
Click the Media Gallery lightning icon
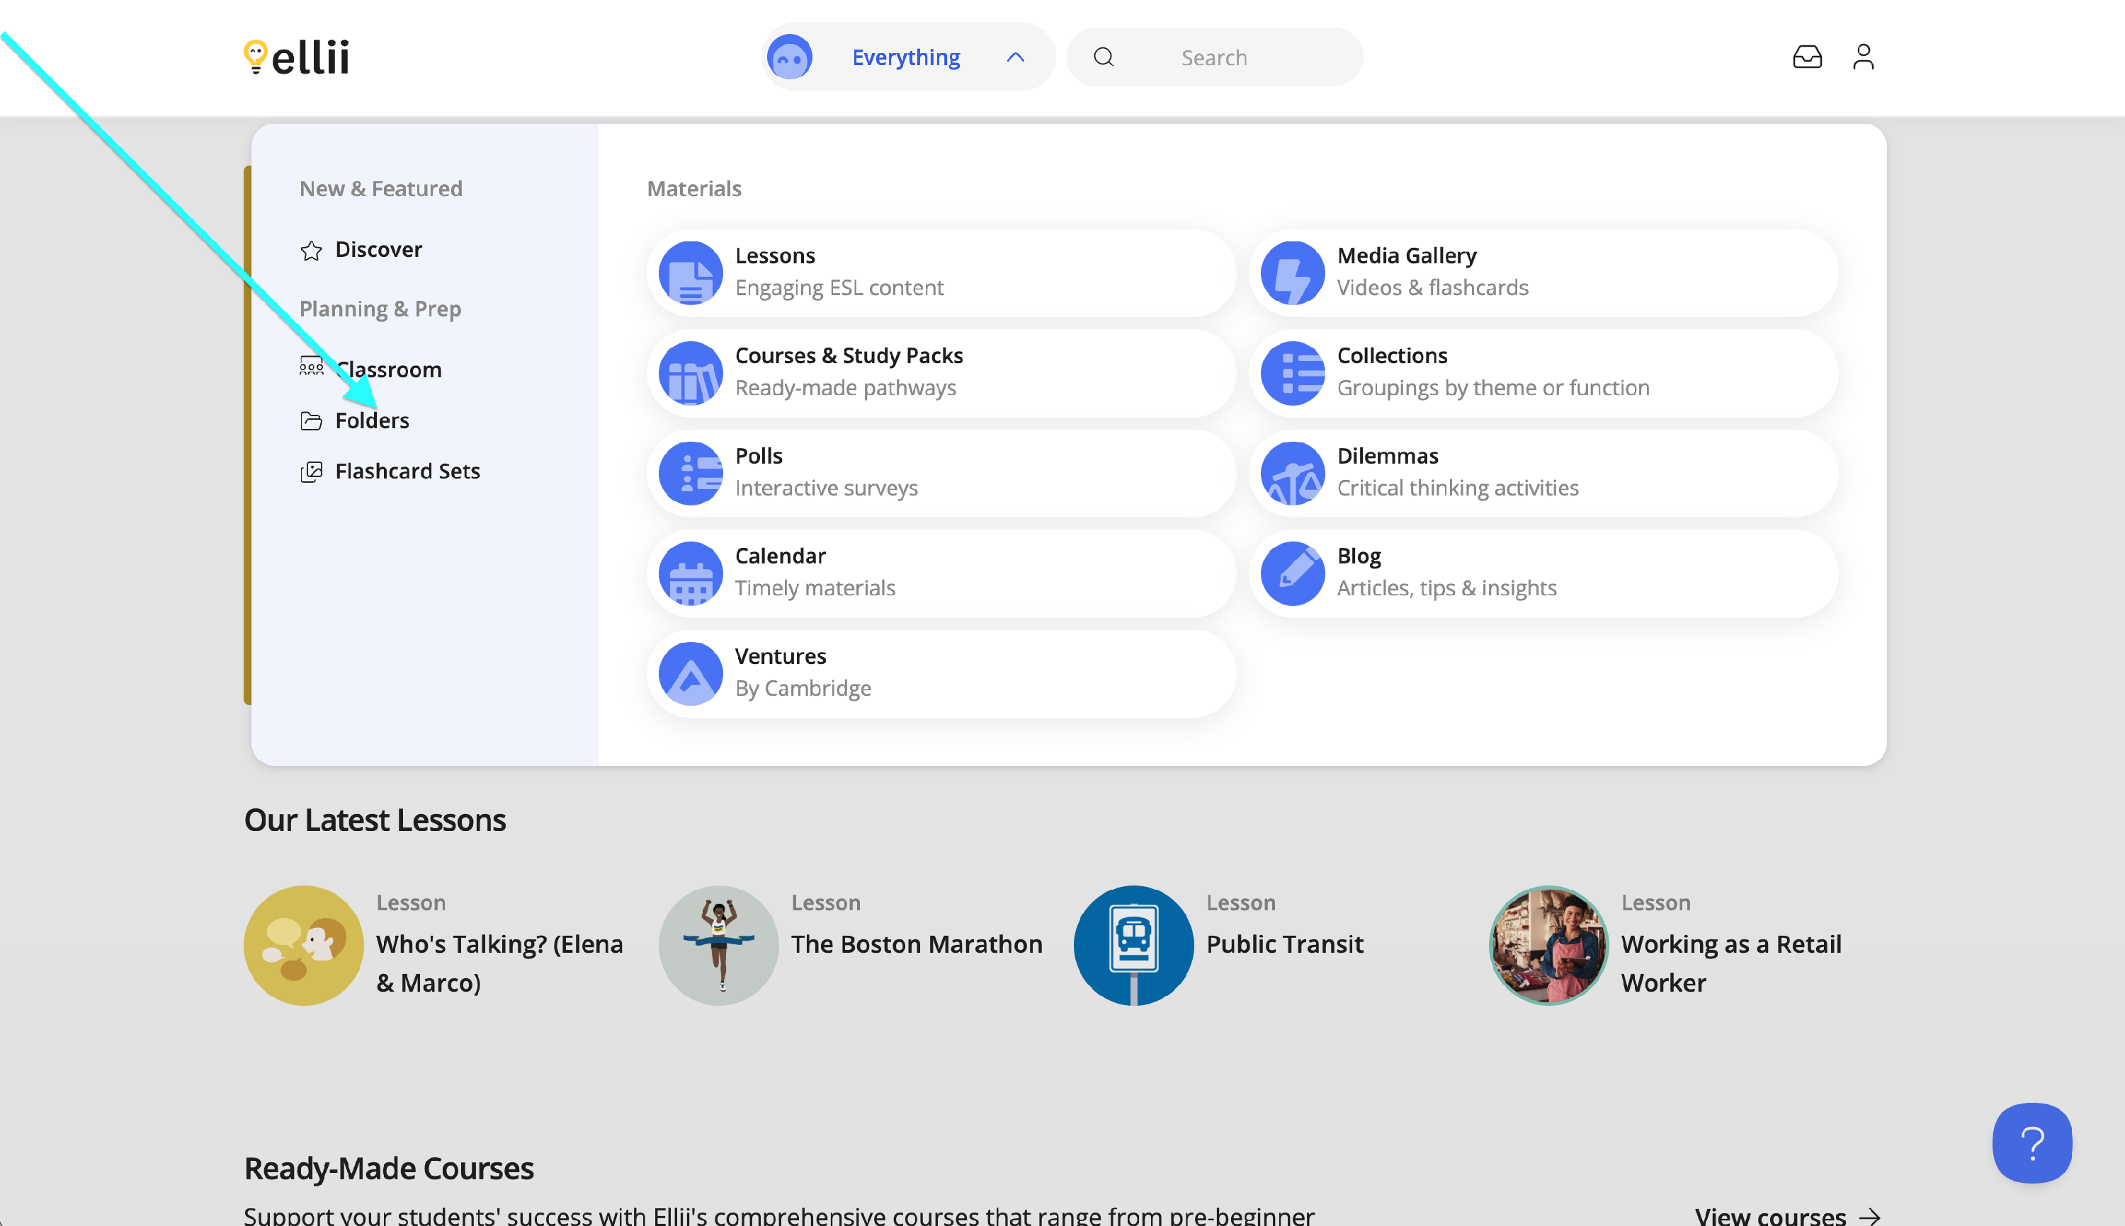(1292, 273)
